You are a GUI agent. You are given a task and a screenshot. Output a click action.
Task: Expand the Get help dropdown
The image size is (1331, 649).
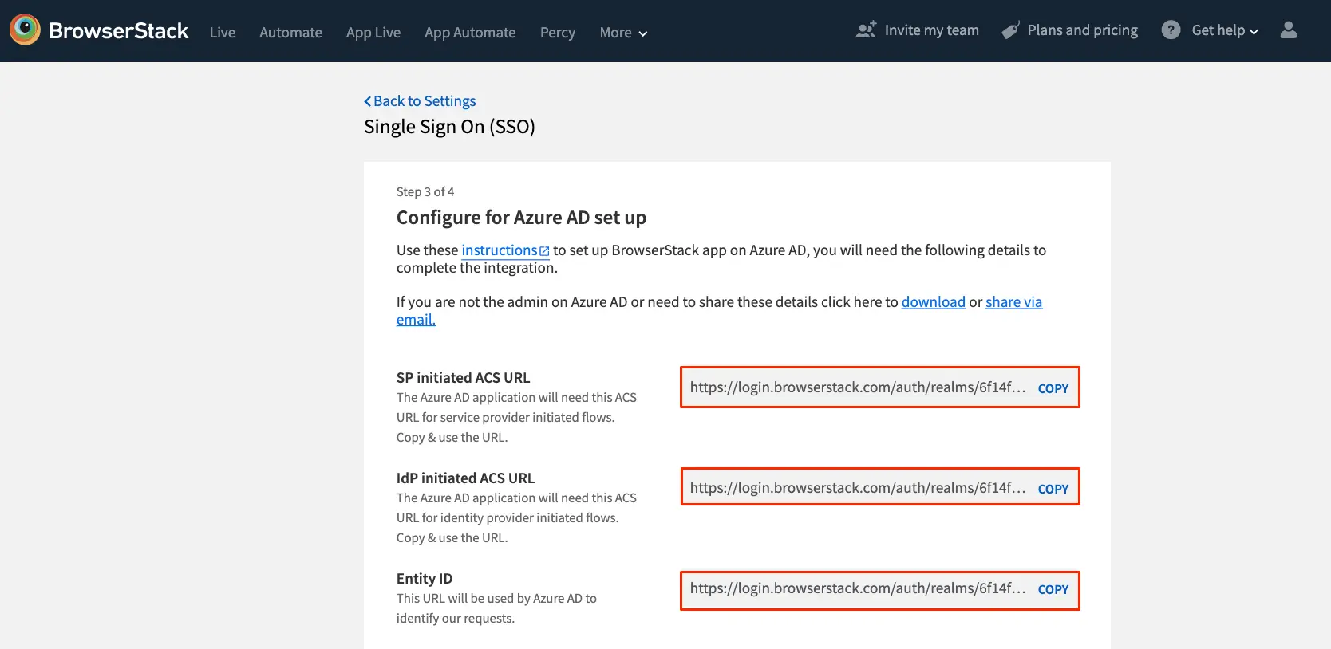click(x=1224, y=30)
